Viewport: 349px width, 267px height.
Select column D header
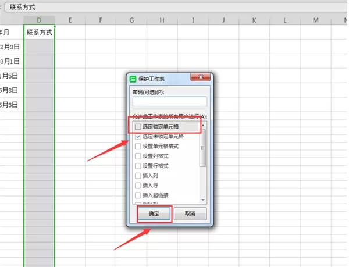39,20
